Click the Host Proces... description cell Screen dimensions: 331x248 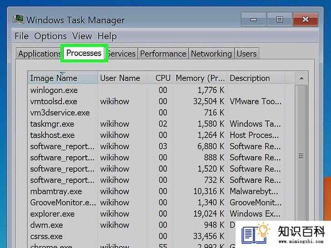[x=254, y=135]
